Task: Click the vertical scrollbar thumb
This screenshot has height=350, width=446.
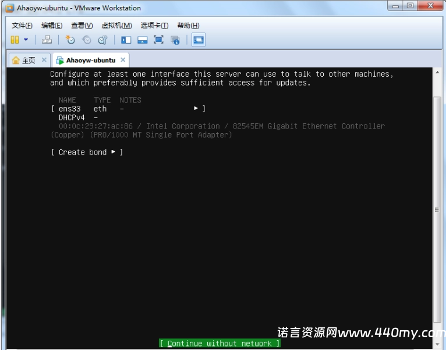Action: tap(437, 210)
